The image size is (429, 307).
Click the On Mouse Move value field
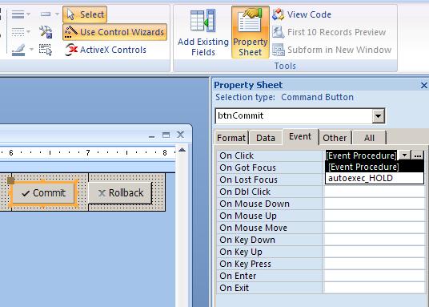click(x=374, y=228)
